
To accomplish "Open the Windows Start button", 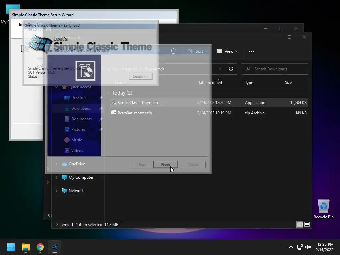I will tap(11, 247).
